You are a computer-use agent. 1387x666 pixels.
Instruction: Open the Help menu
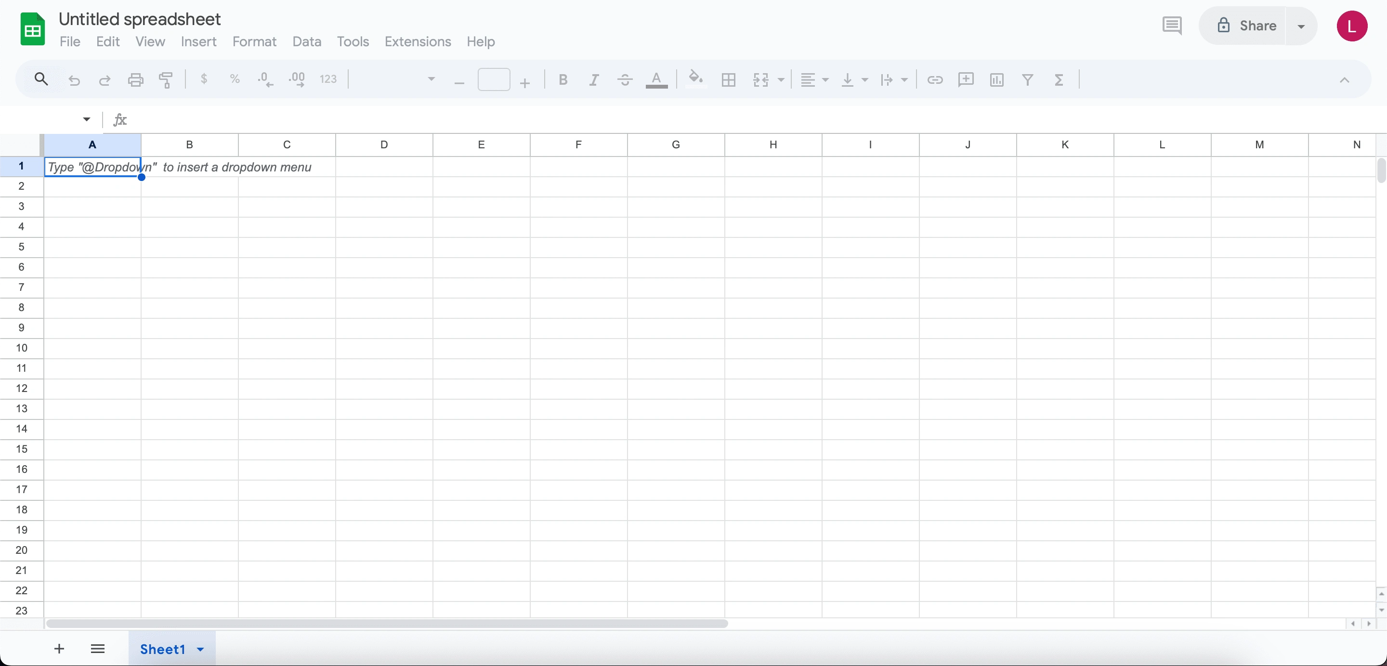(480, 41)
